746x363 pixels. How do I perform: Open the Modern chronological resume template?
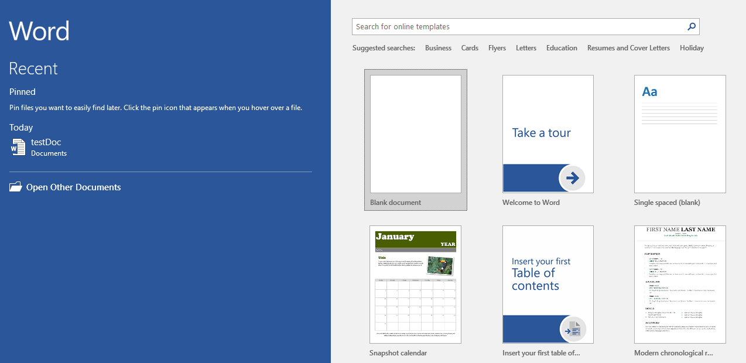[680, 285]
